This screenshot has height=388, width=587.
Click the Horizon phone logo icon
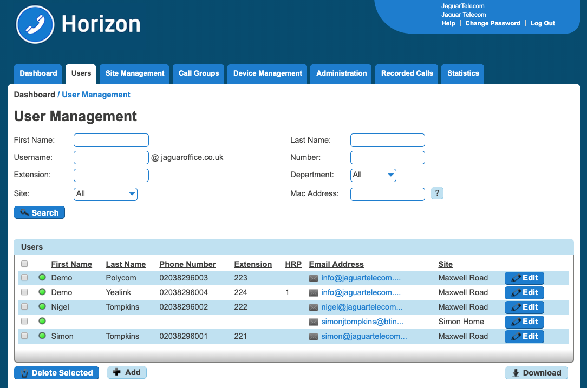click(x=36, y=24)
